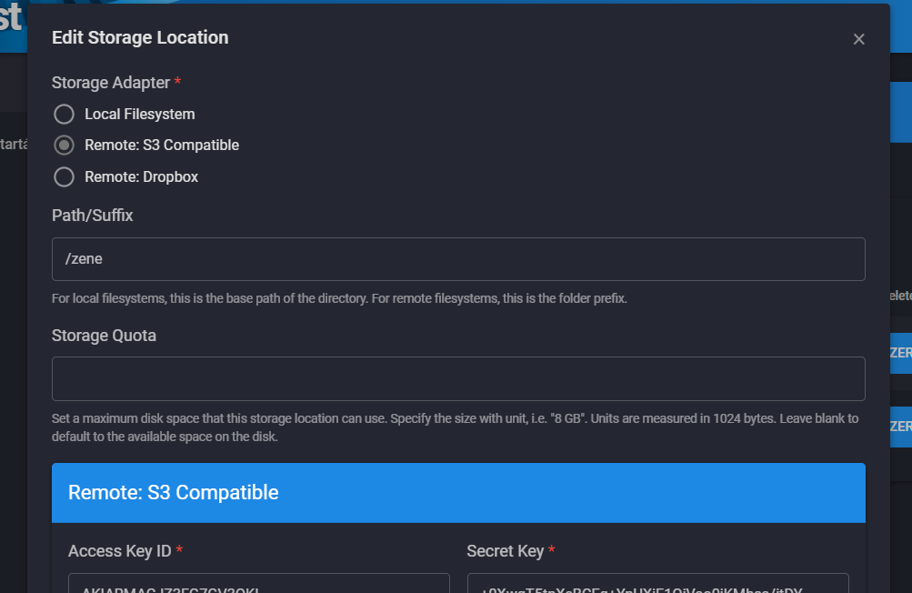Viewport: 912px width, 593px height.
Task: Click the Path/Suffix label
Action: coord(92,216)
